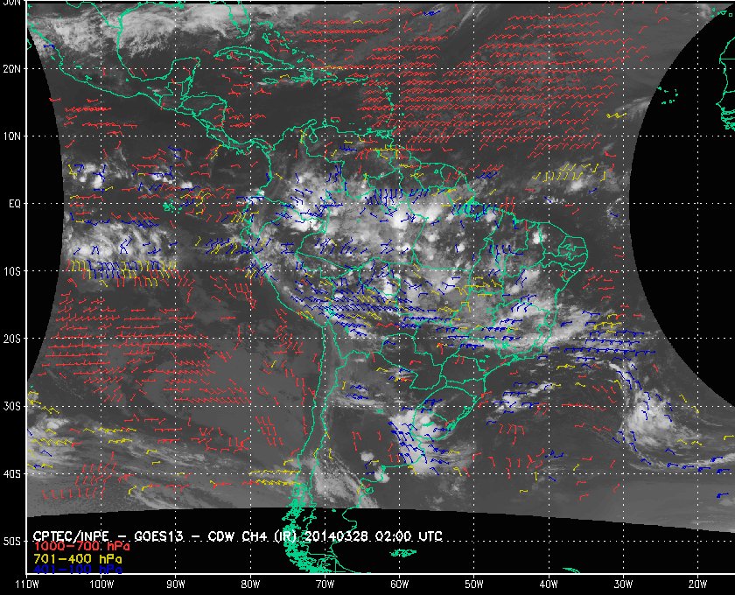Click the red 1000-700 hPa legend label

pos(81,547)
